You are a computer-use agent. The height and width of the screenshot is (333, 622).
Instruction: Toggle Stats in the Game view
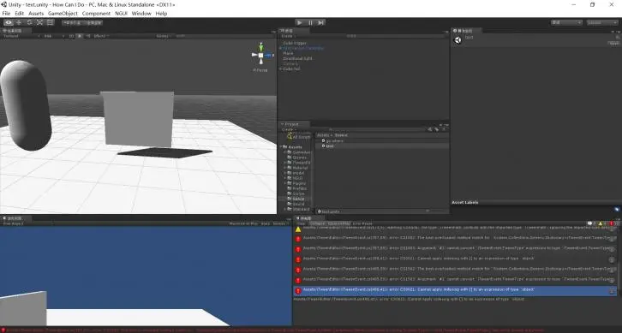tap(266, 223)
